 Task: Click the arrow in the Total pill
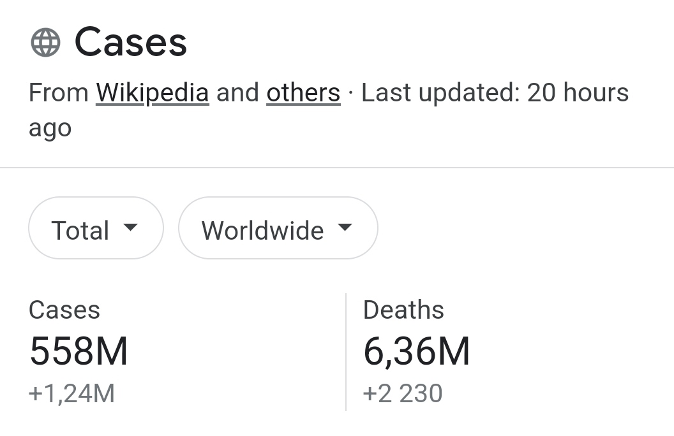(x=130, y=228)
